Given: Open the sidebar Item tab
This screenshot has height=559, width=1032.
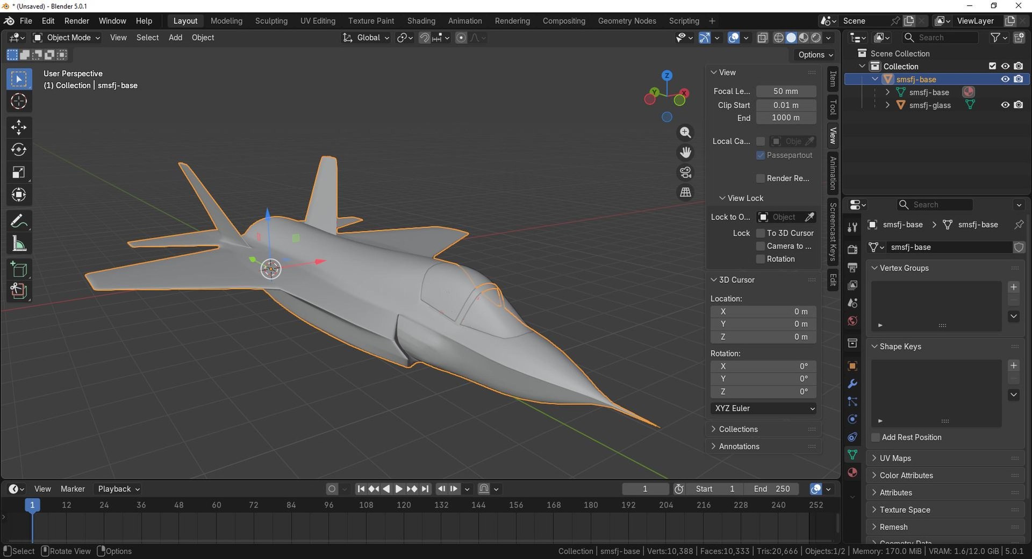Looking at the screenshot, I should point(833,79).
